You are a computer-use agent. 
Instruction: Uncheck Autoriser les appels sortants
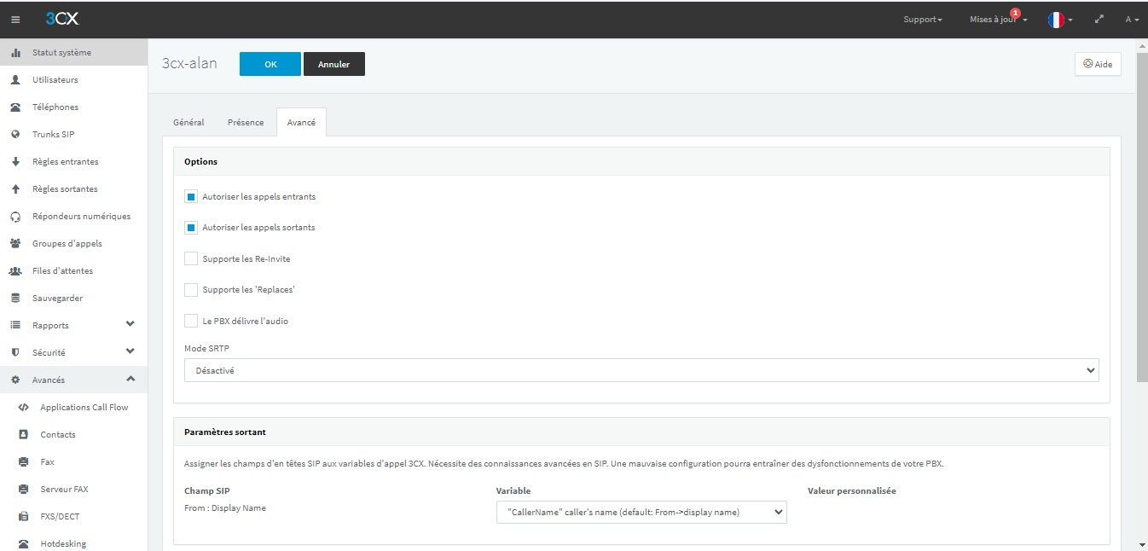point(191,228)
